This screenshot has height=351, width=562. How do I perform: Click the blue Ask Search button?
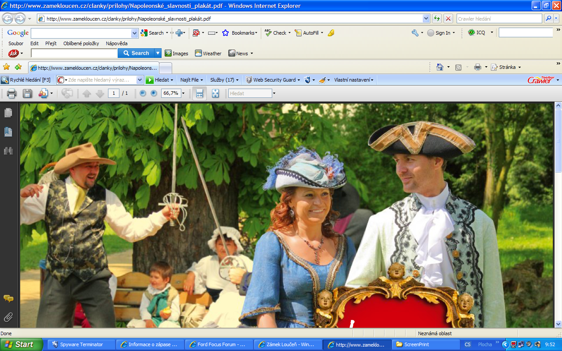pyautogui.click(x=136, y=53)
